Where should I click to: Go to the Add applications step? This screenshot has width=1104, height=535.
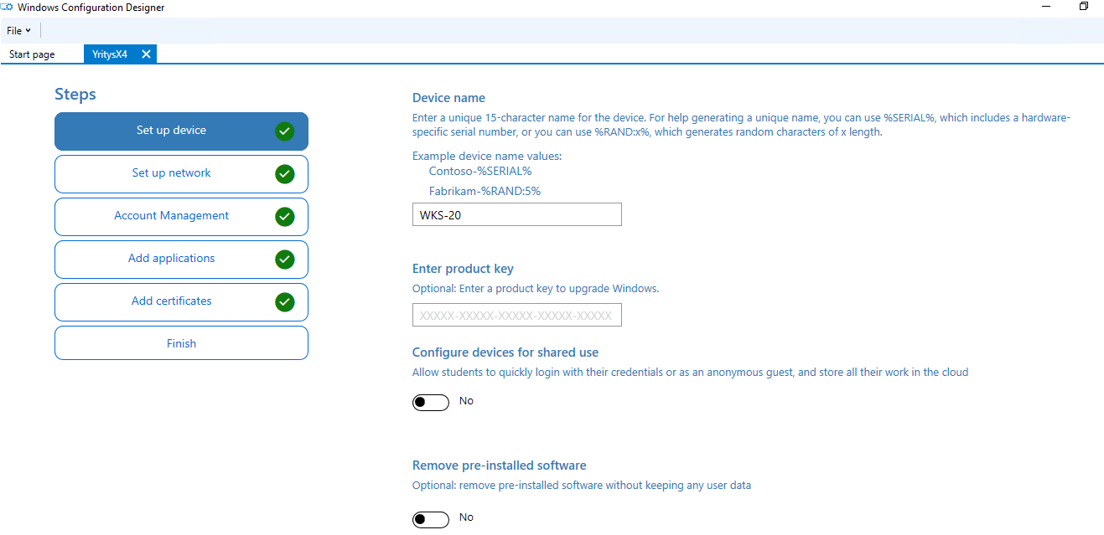pyautogui.click(x=181, y=260)
